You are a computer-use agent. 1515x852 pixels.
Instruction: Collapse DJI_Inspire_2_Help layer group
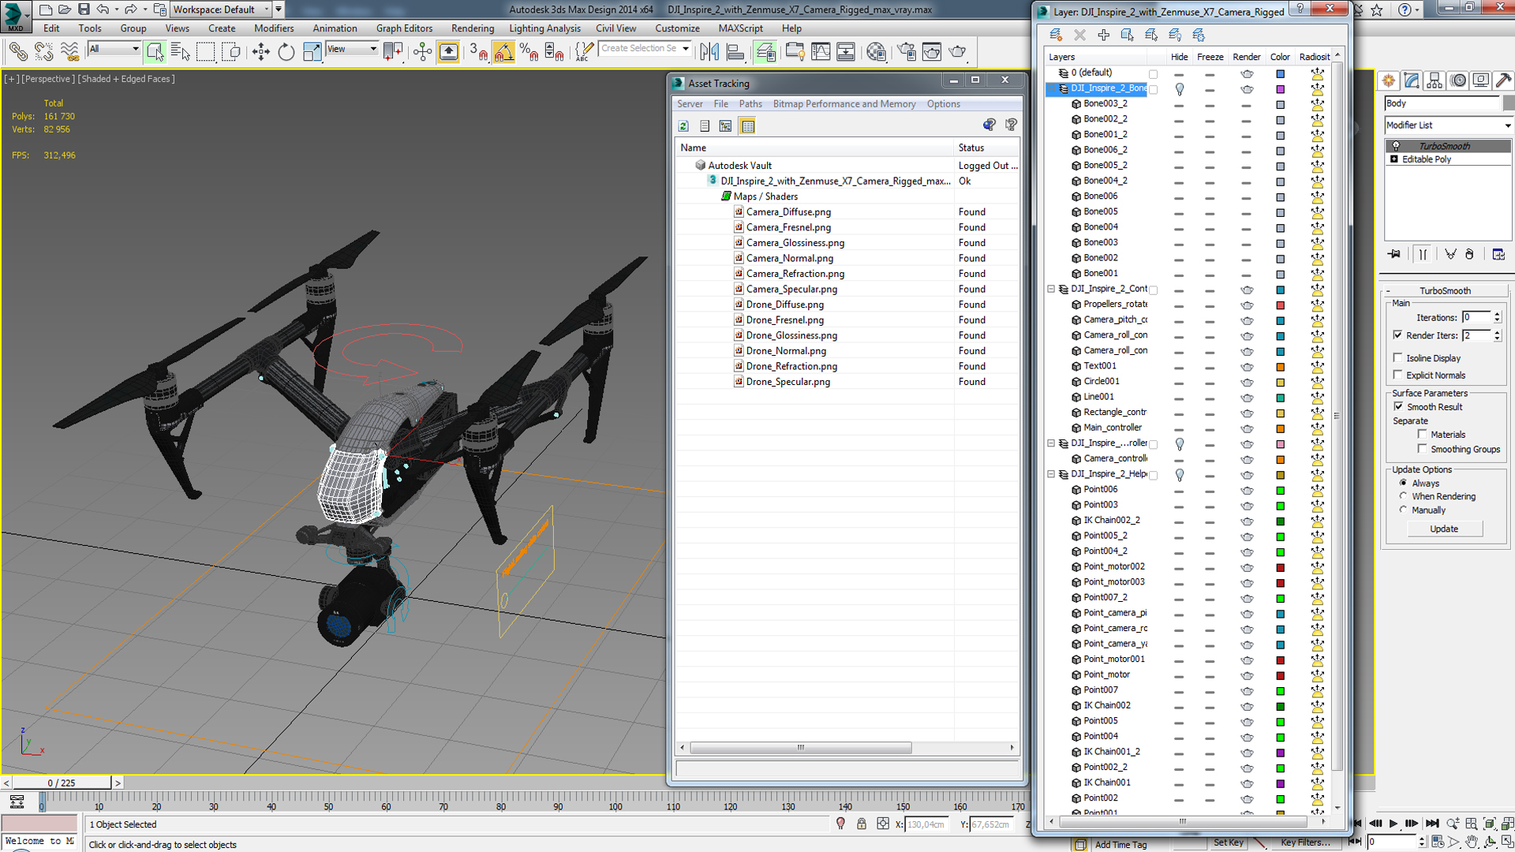tap(1051, 474)
